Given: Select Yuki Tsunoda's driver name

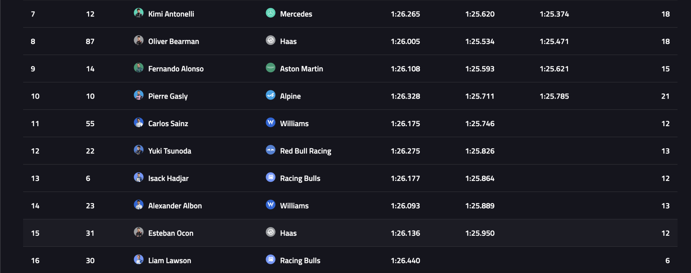Looking at the screenshot, I should pos(169,151).
